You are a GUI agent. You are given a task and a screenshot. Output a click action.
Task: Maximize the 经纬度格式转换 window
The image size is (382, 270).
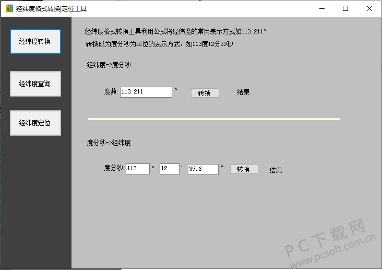345,8
